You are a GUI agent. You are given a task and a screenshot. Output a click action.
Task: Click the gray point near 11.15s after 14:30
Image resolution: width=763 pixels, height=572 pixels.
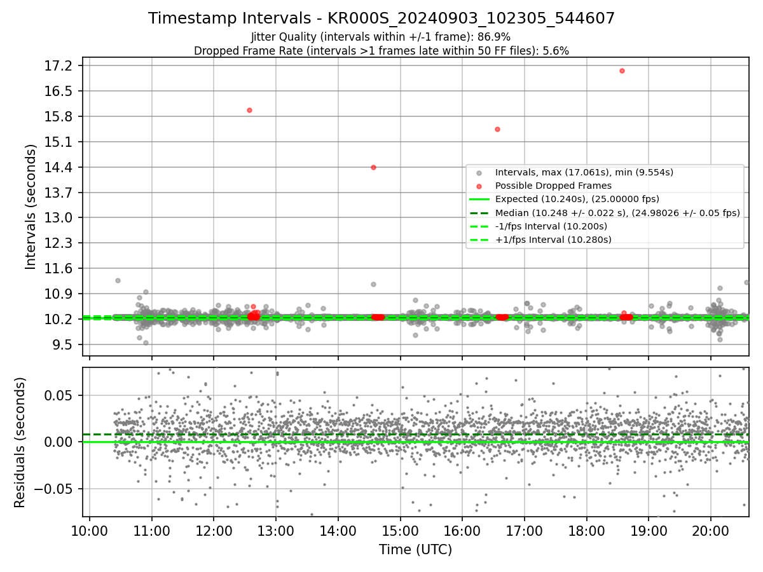[x=373, y=284]
